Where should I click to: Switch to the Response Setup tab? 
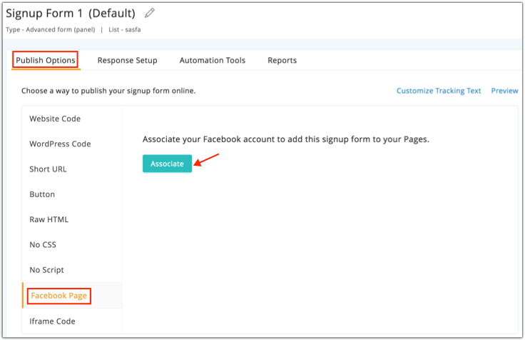pos(128,61)
